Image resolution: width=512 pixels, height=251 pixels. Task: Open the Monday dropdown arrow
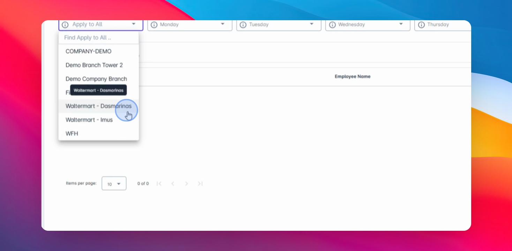click(x=223, y=24)
